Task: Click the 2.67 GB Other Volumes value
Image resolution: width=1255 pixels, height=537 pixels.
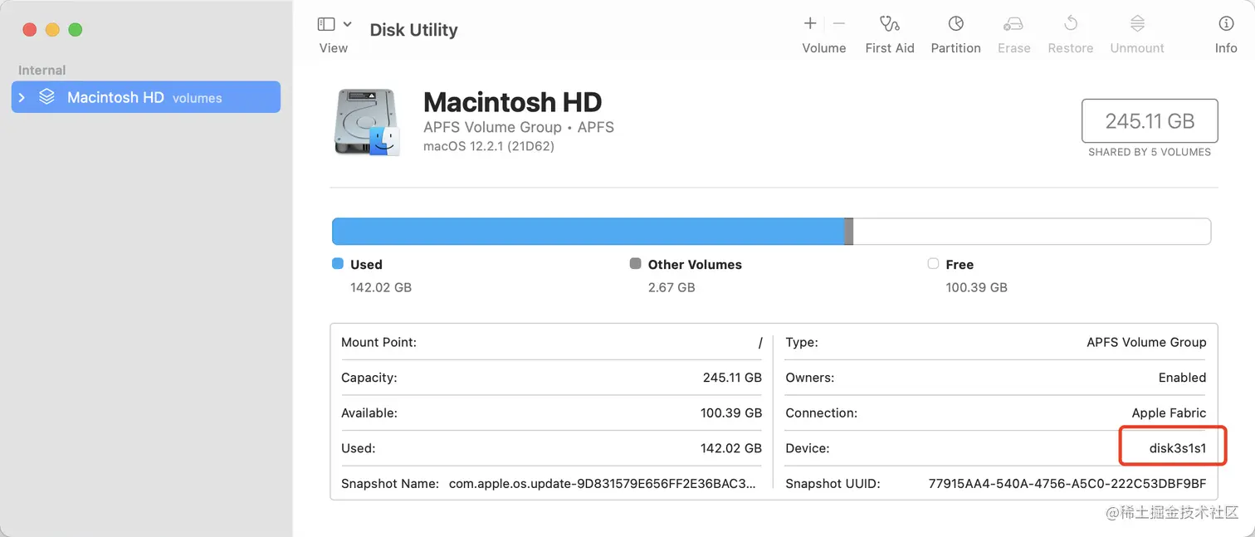Action: (x=671, y=287)
